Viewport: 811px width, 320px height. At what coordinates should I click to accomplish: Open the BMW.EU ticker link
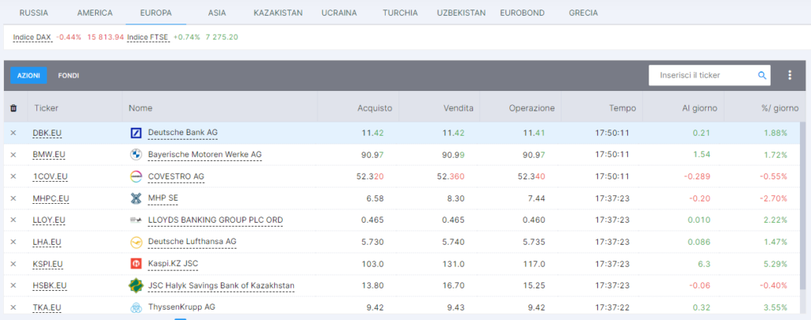pyautogui.click(x=48, y=155)
